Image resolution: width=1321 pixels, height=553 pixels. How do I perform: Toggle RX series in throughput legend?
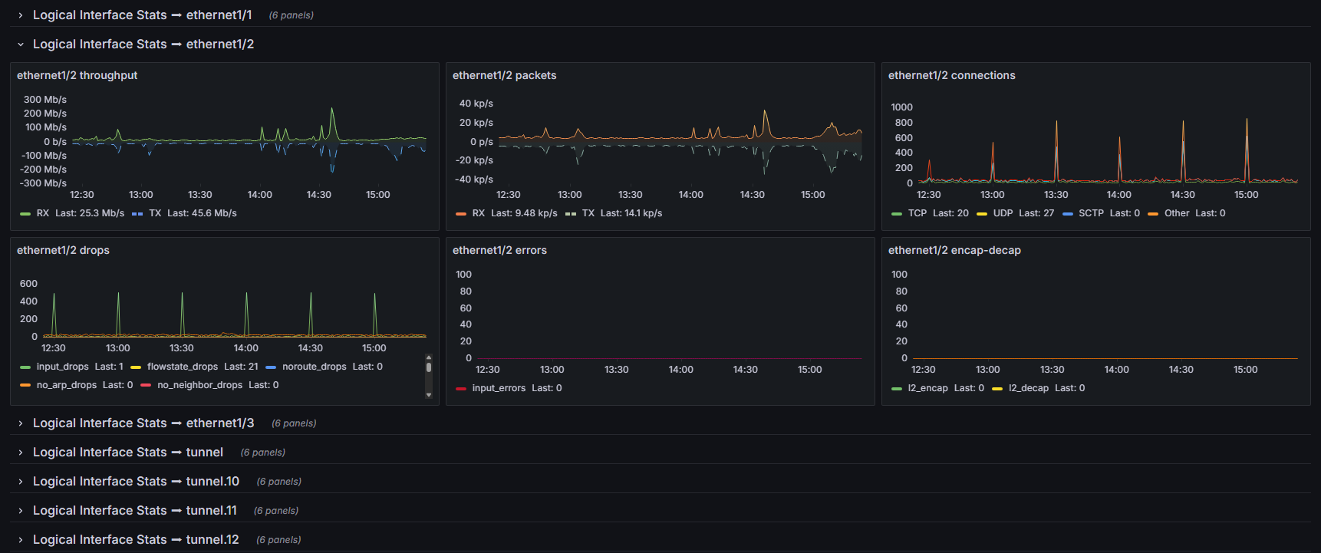coord(43,213)
